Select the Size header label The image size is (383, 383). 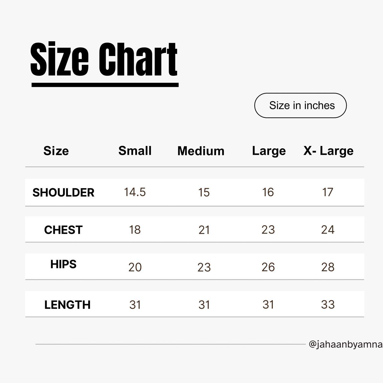(x=56, y=151)
